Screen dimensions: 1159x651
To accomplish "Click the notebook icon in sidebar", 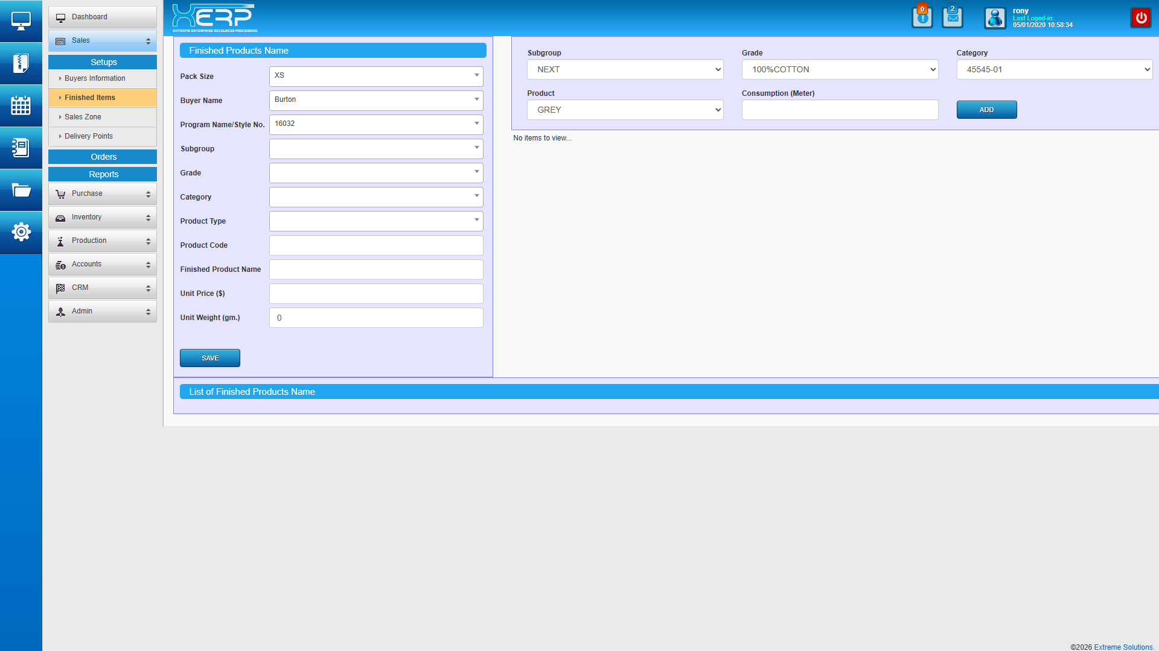I will click(x=21, y=148).
